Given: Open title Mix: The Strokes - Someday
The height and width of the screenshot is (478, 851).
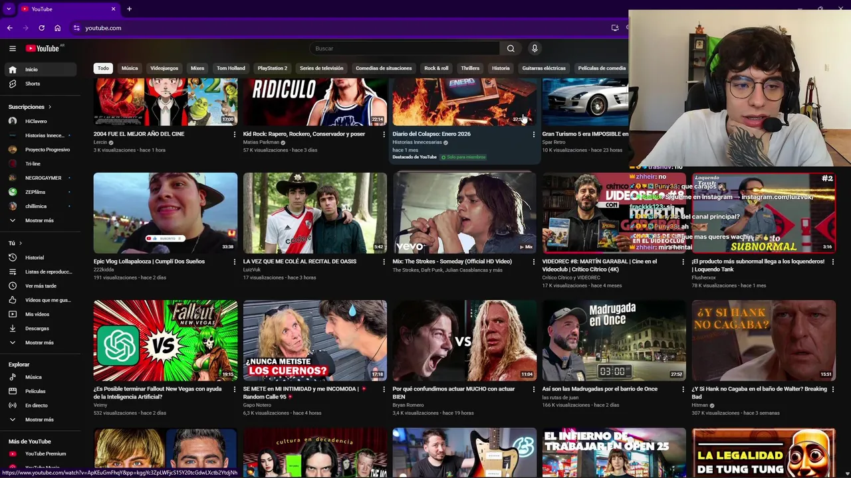Looking at the screenshot, I should coord(452,262).
